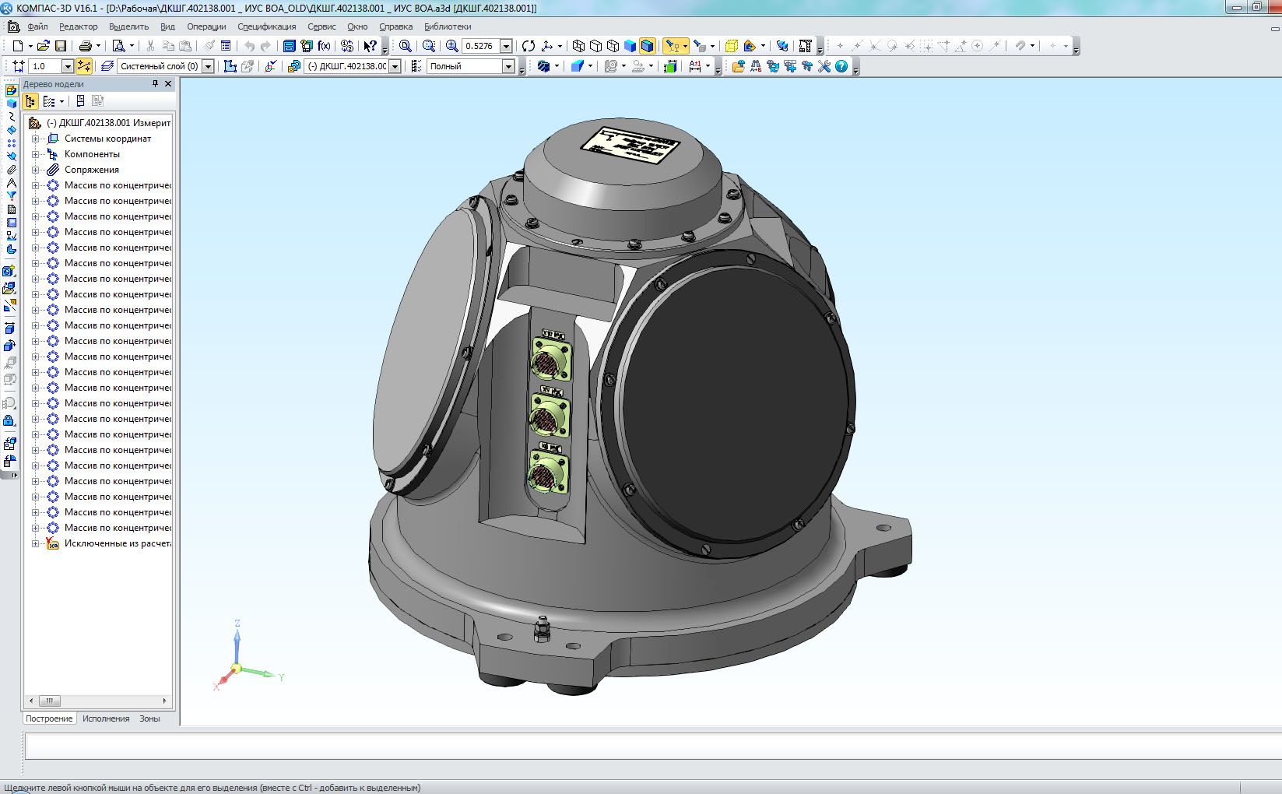Viewport: 1282px width, 794px height.
Task: Toggle model tree structure display button
Action: tap(30, 101)
